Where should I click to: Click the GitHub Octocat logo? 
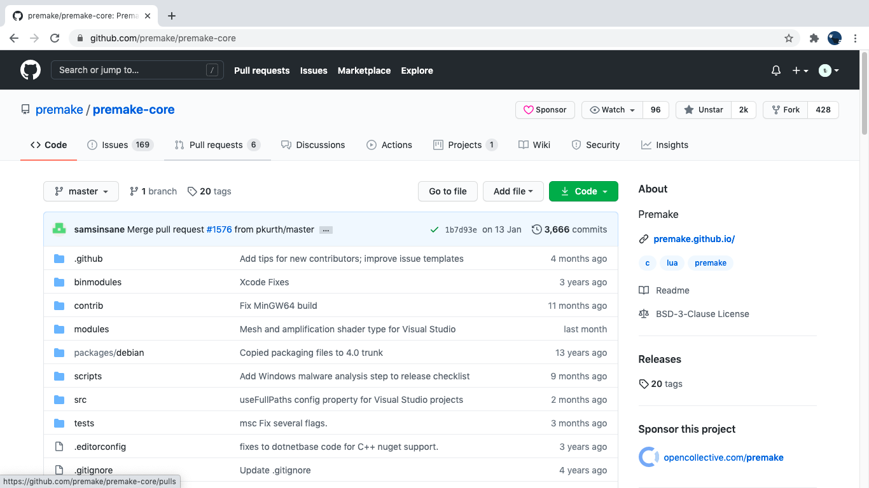click(x=31, y=70)
